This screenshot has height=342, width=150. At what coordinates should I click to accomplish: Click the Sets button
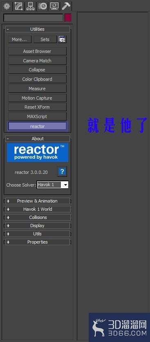pyautogui.click(x=45, y=39)
